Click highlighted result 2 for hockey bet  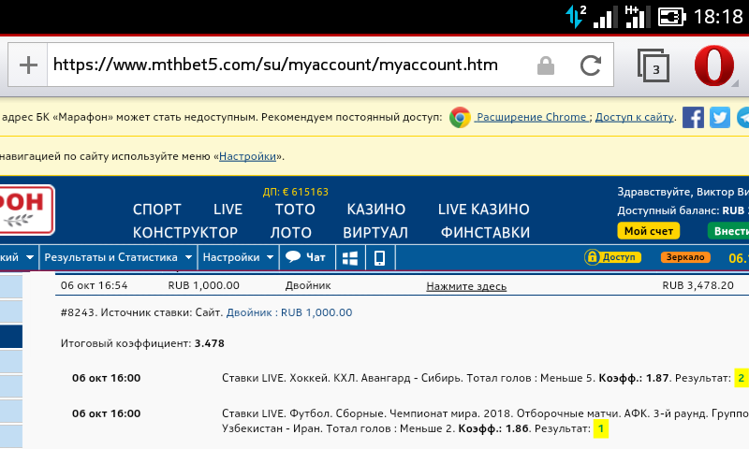pyautogui.click(x=742, y=378)
